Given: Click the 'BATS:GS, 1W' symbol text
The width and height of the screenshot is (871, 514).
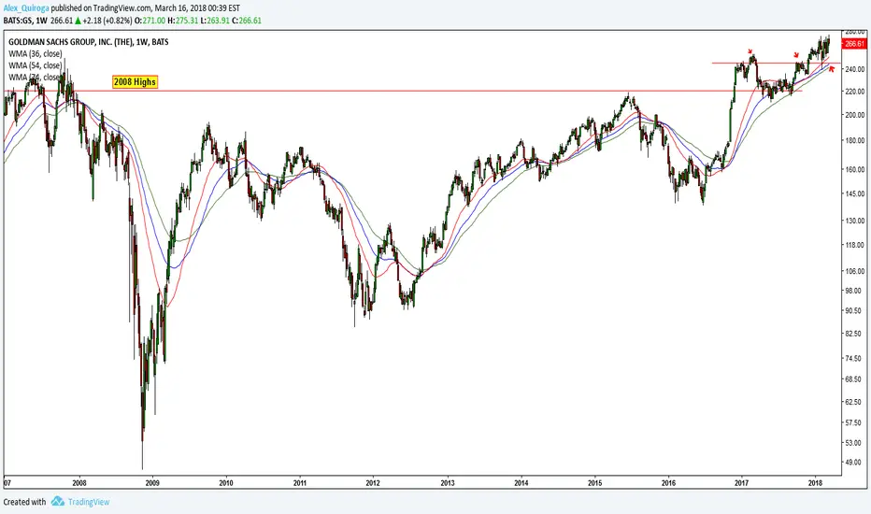Looking at the screenshot, I should 25,21.
